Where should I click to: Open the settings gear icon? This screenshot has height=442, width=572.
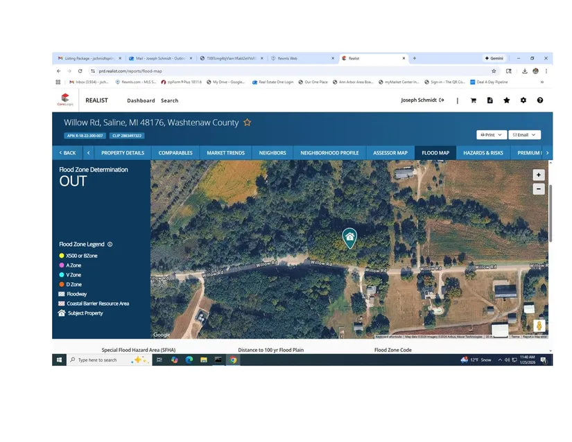[523, 100]
